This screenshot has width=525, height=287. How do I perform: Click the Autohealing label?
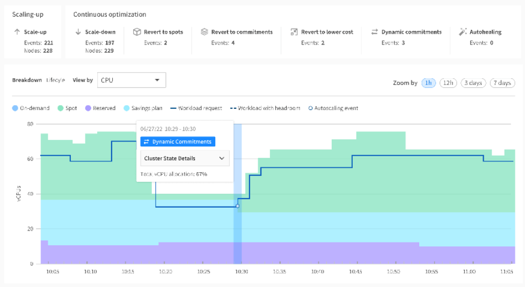(485, 32)
